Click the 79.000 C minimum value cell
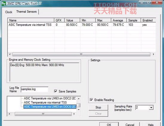The width and height of the screenshot is (164, 126). coord(87,25)
